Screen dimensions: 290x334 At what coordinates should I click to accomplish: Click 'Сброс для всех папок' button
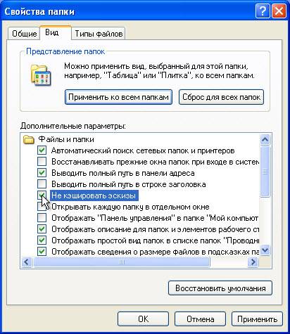coord(221,97)
